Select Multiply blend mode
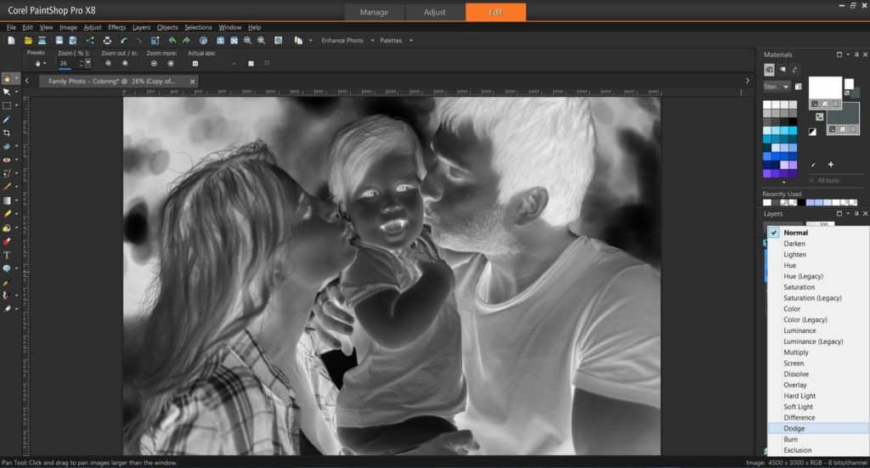The image size is (870, 468). point(796,352)
